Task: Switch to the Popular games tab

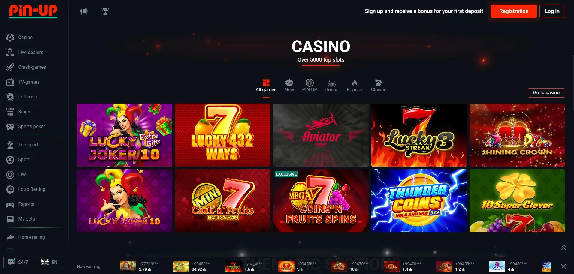Action: (x=355, y=86)
